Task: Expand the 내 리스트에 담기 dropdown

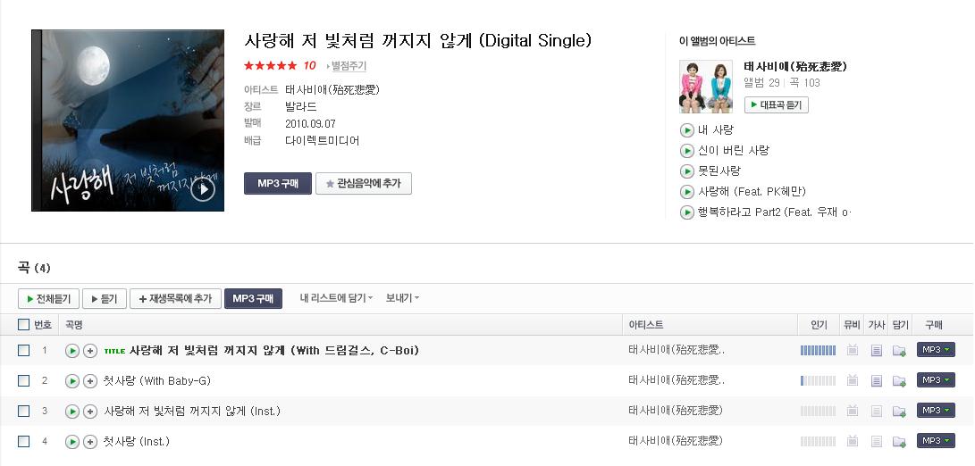Action: click(336, 298)
